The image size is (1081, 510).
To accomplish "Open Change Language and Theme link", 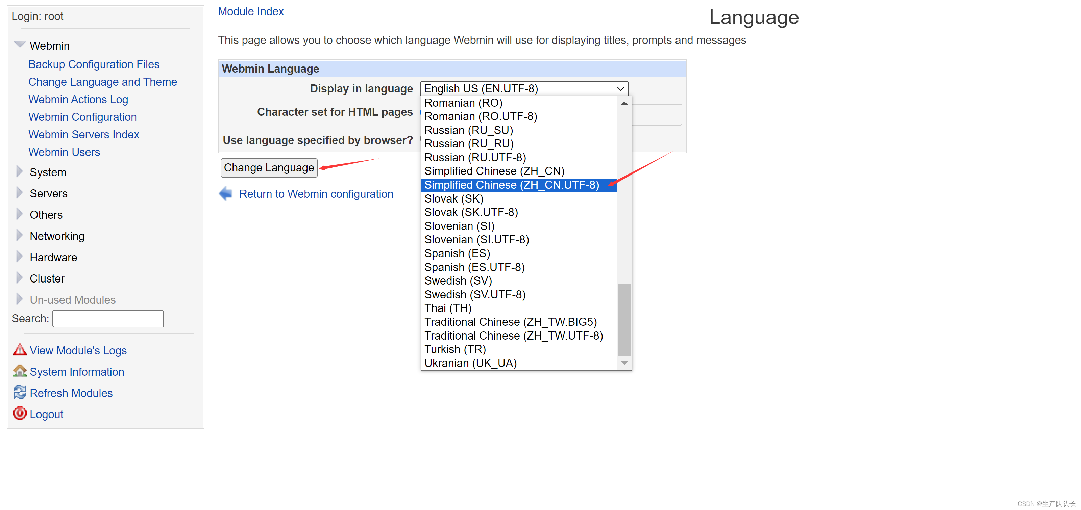I will 102,82.
